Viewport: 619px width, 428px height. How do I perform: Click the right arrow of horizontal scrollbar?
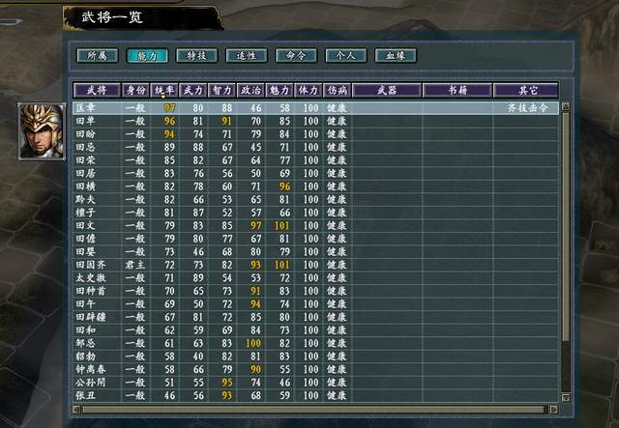554,410
